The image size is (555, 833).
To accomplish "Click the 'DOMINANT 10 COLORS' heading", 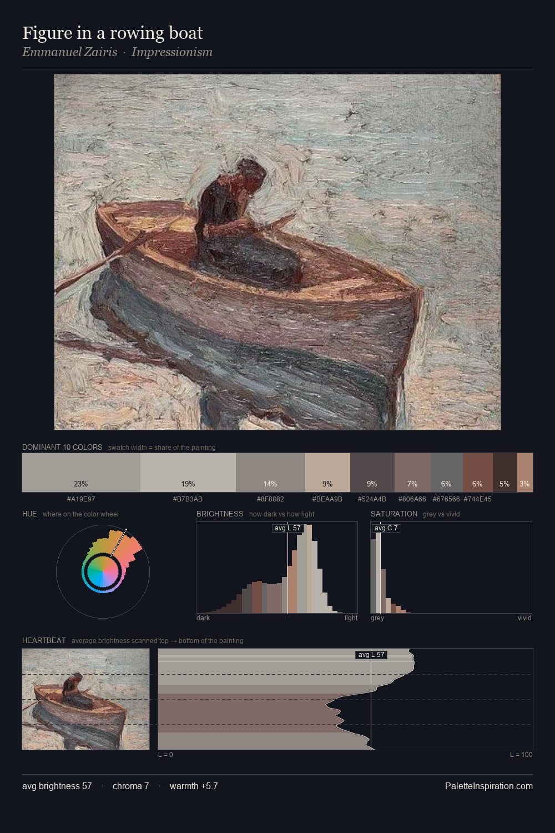I will pos(62,447).
